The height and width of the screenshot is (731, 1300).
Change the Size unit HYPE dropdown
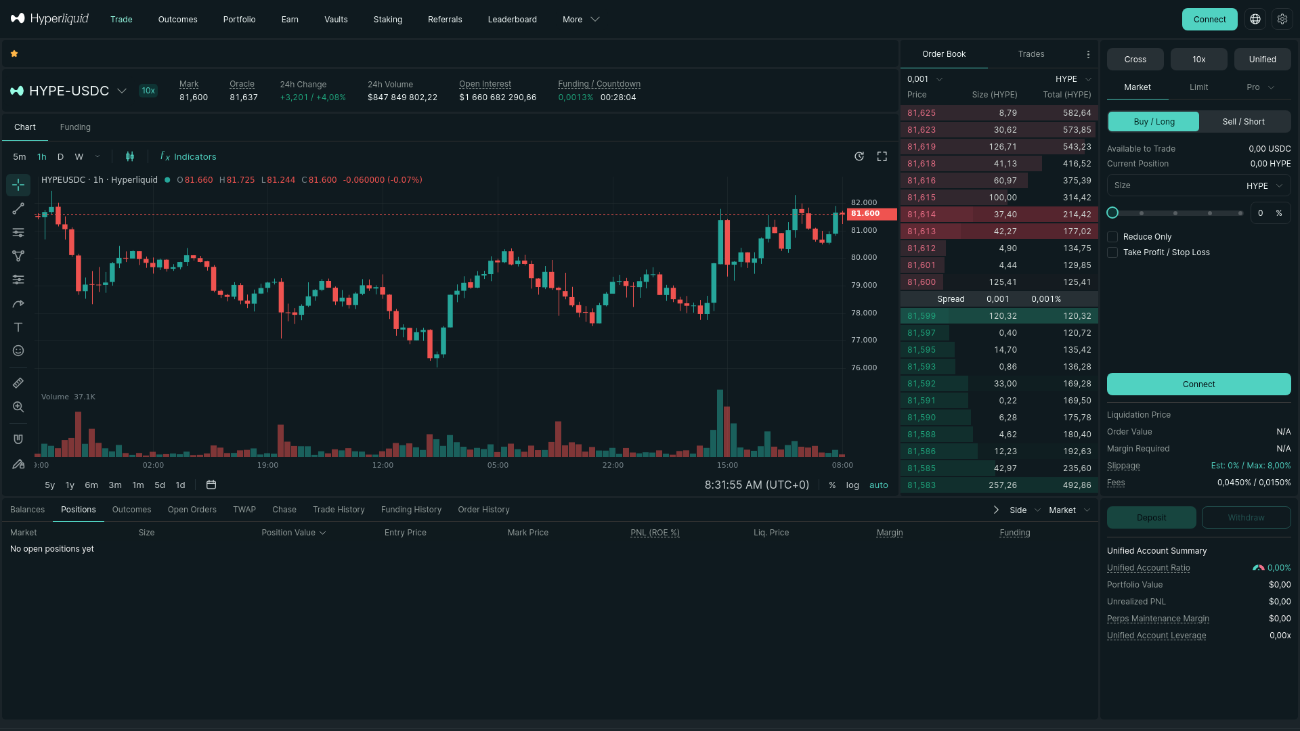click(x=1264, y=185)
